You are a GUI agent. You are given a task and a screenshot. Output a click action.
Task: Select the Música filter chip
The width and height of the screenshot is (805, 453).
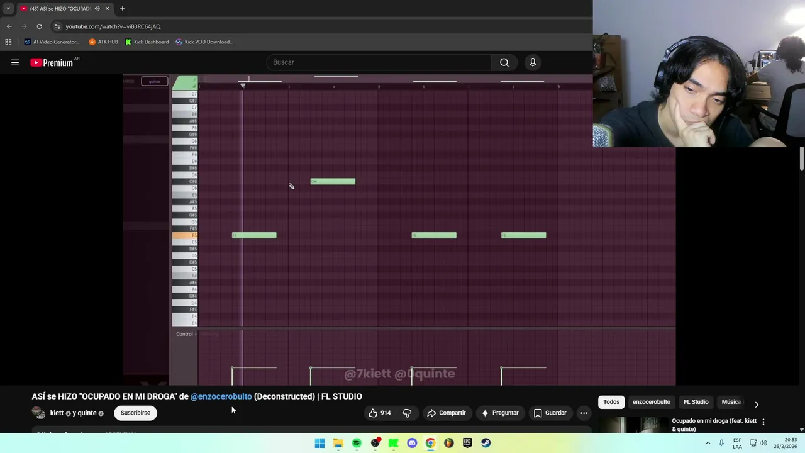(731, 402)
